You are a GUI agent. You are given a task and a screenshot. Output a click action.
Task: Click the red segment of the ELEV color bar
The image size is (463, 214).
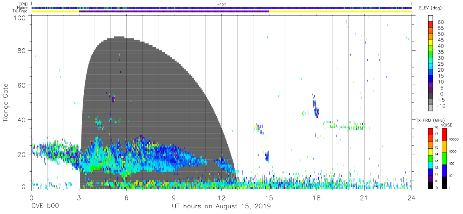click(431, 25)
